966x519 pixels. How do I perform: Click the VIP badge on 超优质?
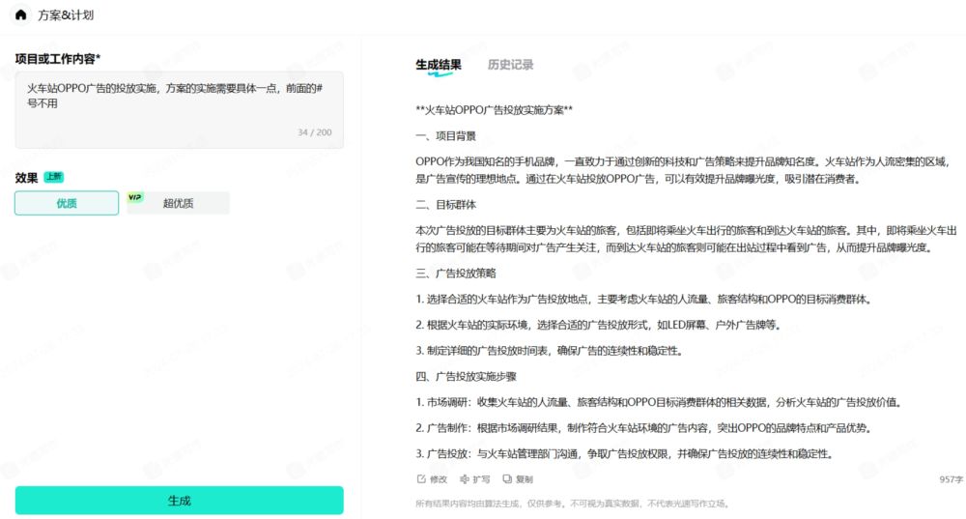point(135,197)
